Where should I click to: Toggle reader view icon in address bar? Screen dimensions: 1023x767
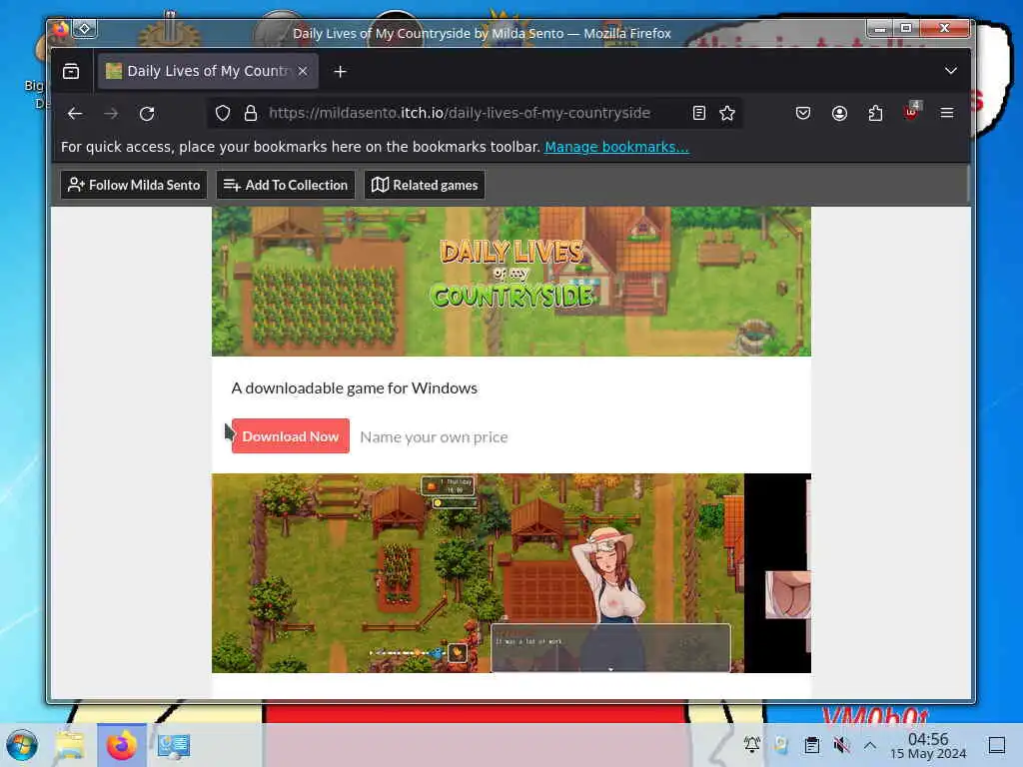(x=698, y=114)
